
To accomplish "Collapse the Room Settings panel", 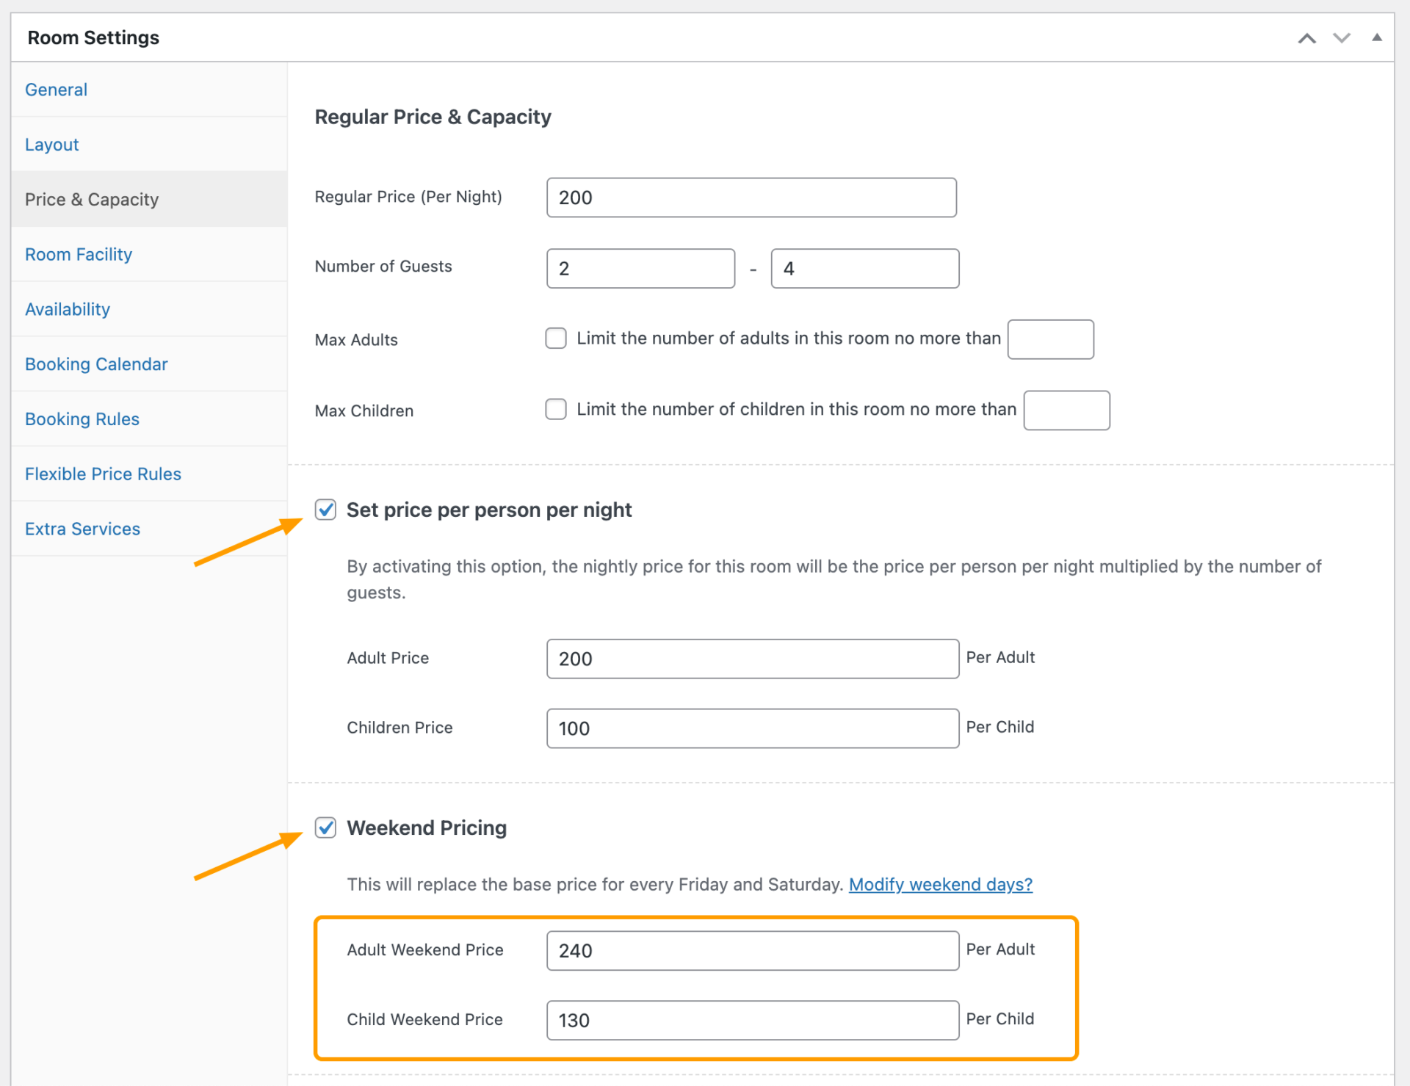I will coord(1376,37).
